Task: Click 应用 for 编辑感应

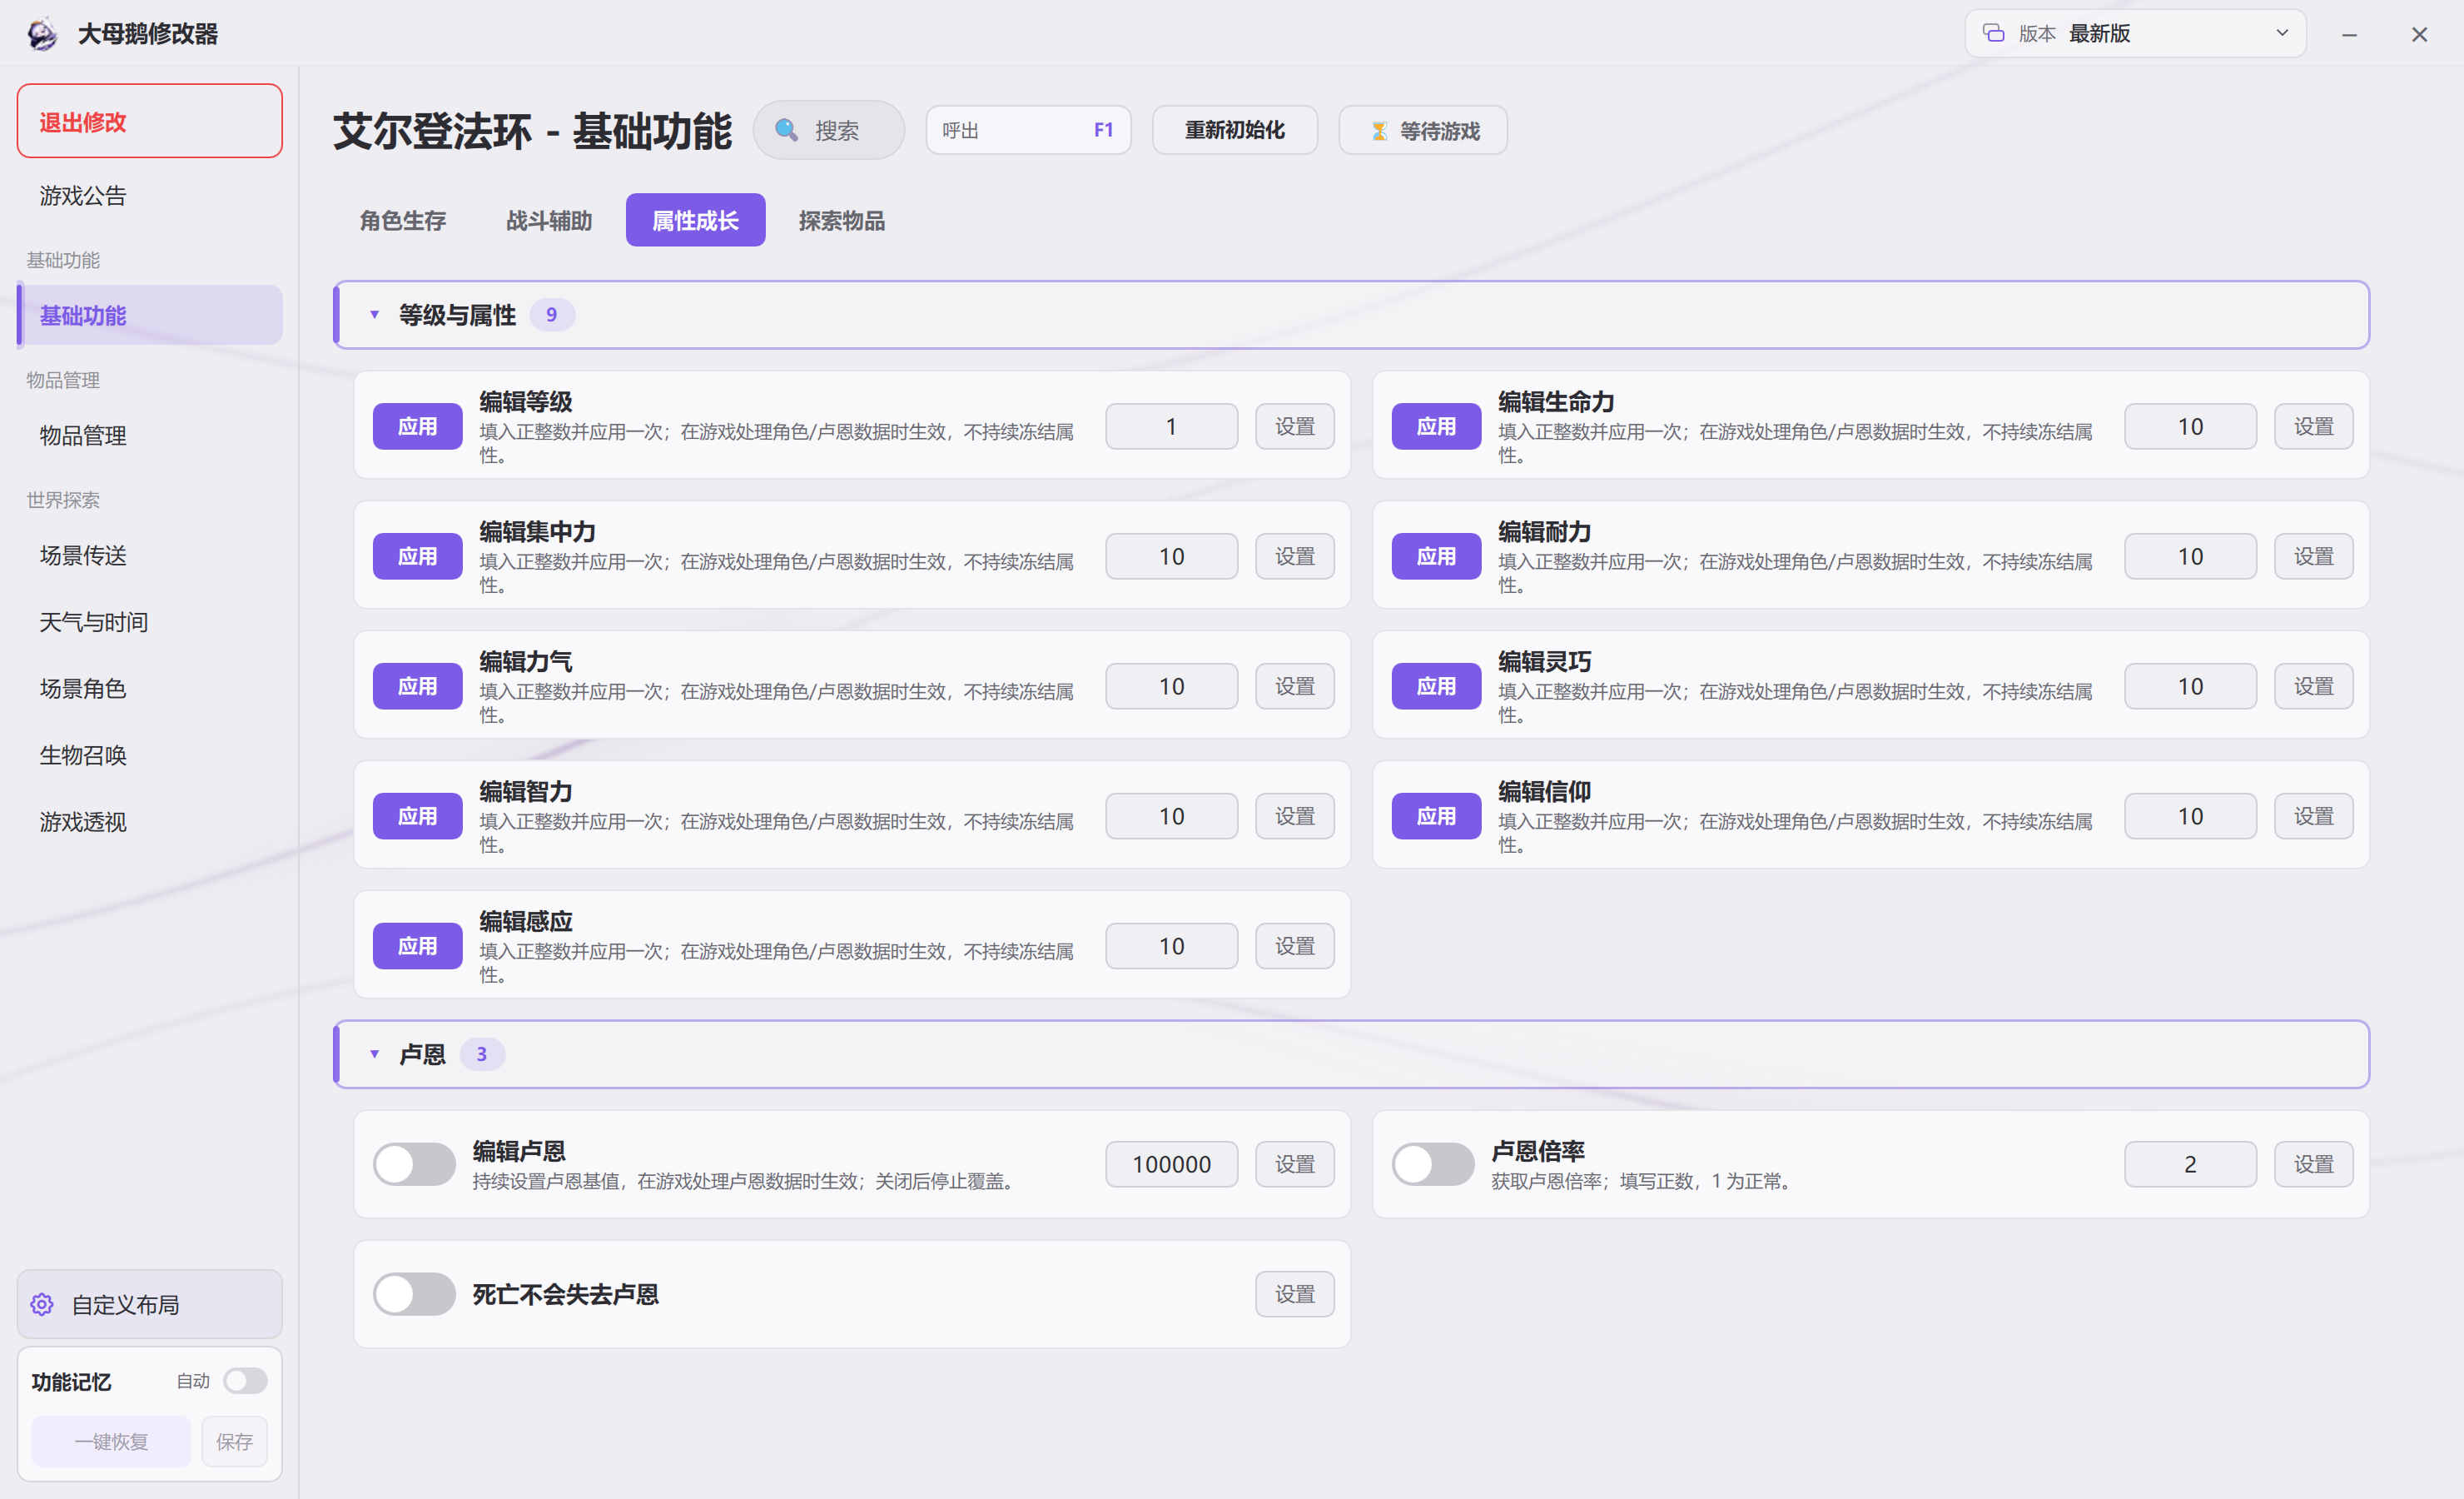Action: (x=417, y=947)
